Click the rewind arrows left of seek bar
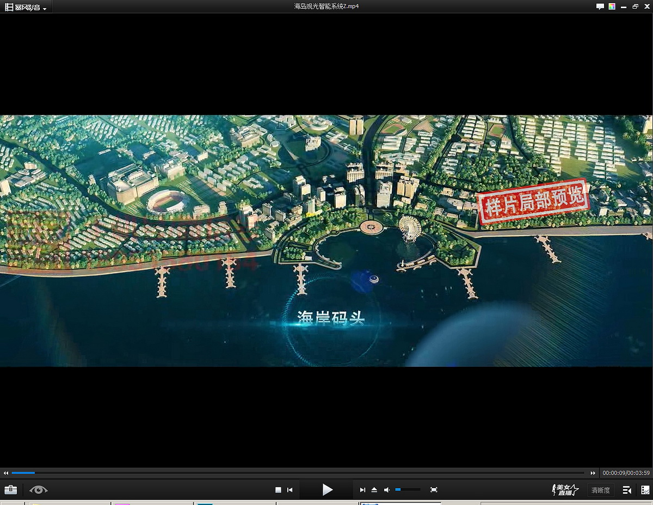Screen dimensions: 653x505 pyautogui.click(x=6, y=473)
